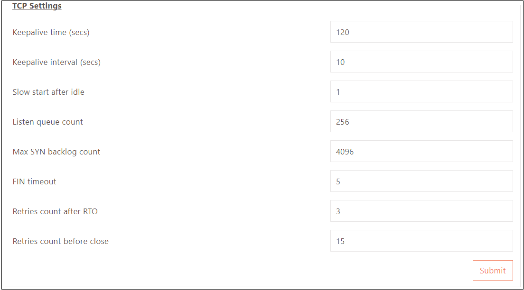Click the "Keepalive interval (secs)" label
Viewport: 524px width, 290px height.
pyautogui.click(x=56, y=62)
